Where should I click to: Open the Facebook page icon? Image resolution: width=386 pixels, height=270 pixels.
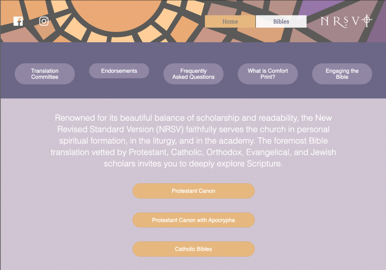(18, 21)
